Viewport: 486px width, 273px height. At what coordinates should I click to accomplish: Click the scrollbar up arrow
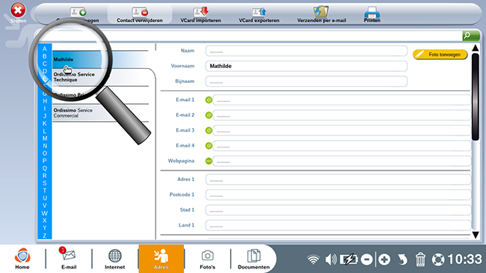476,48
